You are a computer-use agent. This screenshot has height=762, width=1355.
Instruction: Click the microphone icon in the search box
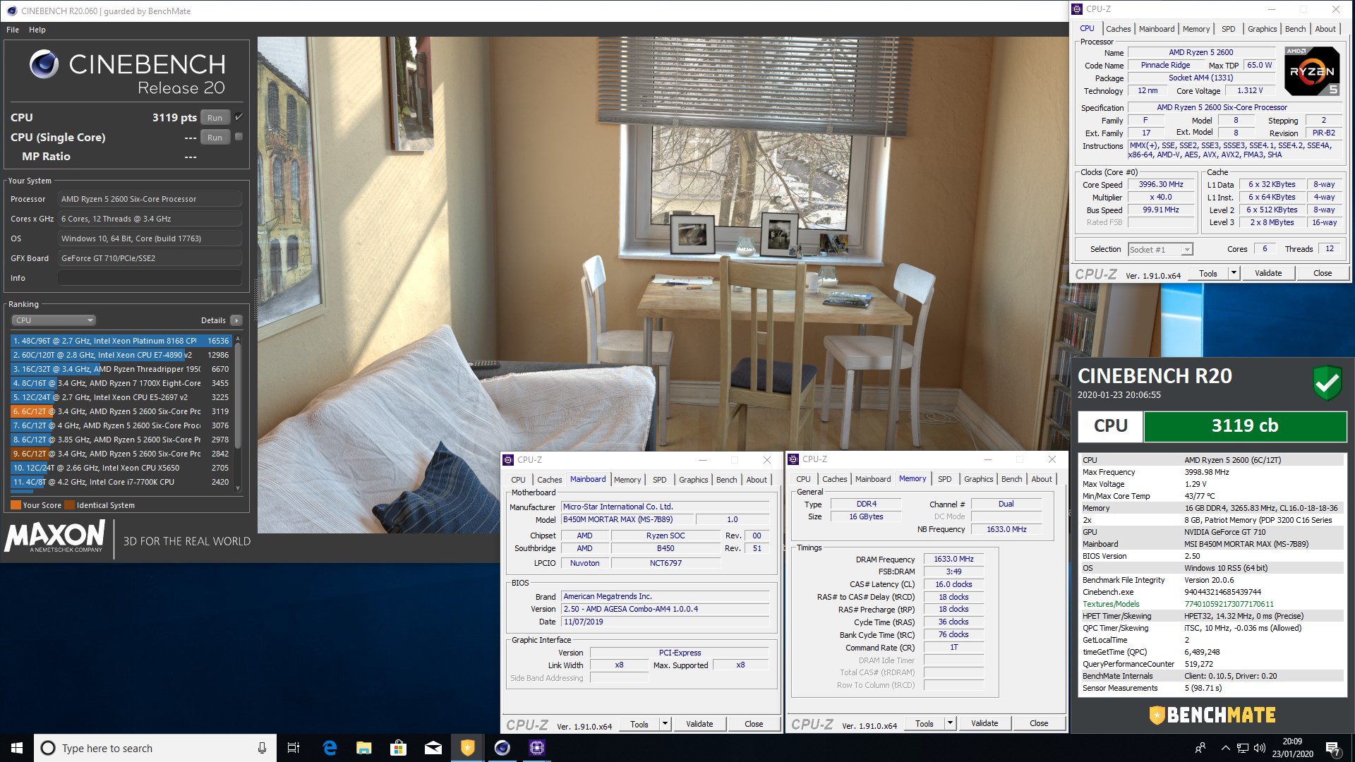tap(262, 748)
